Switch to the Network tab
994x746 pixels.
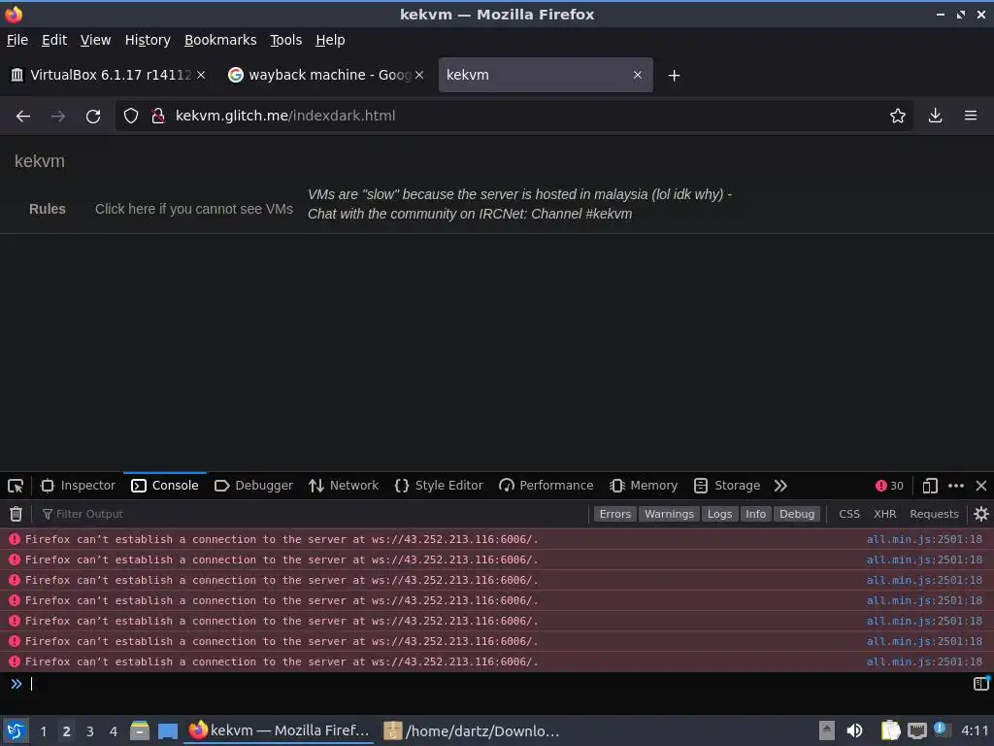tap(343, 486)
